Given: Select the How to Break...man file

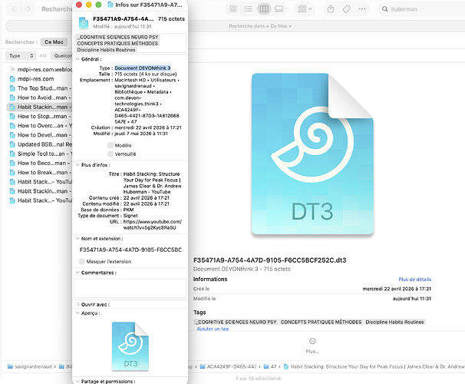Looking at the screenshot, I should coord(41,172).
